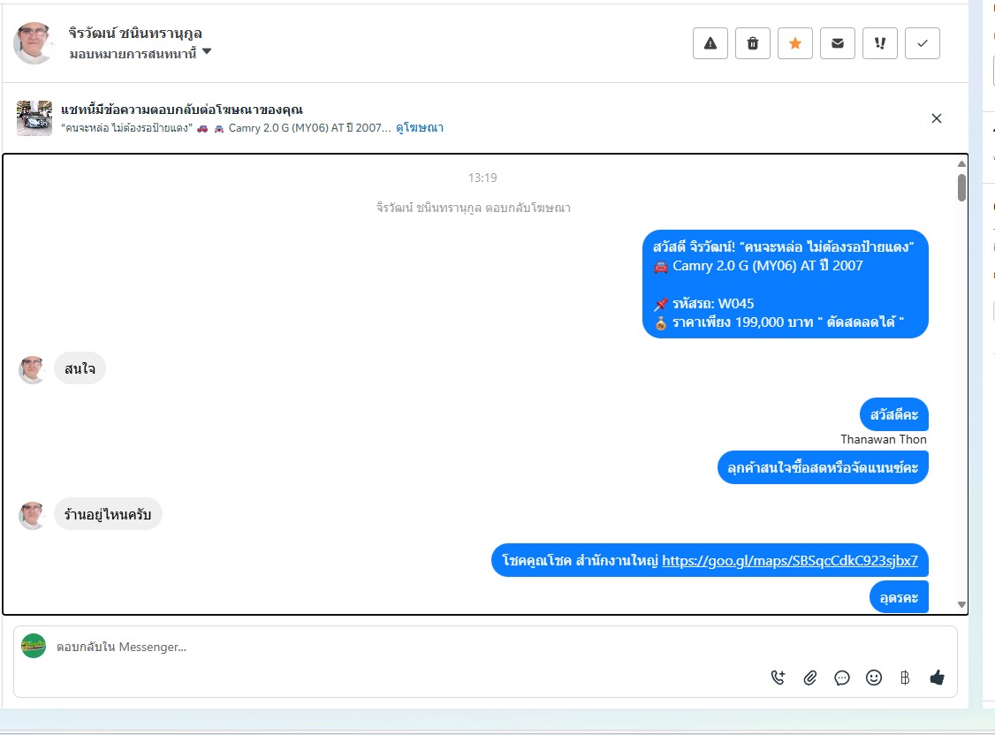Screen dimensions: 995x735
Task: Delete conversation using trash icon
Action: point(753,43)
